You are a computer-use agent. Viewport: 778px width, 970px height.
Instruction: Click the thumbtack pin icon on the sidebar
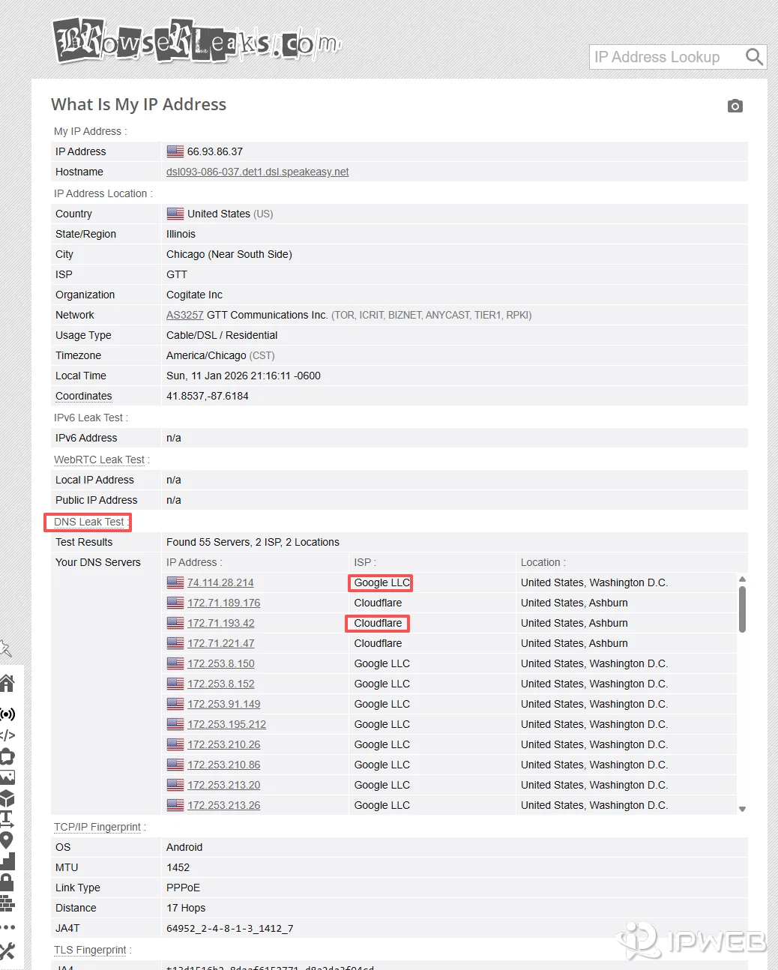(x=8, y=649)
